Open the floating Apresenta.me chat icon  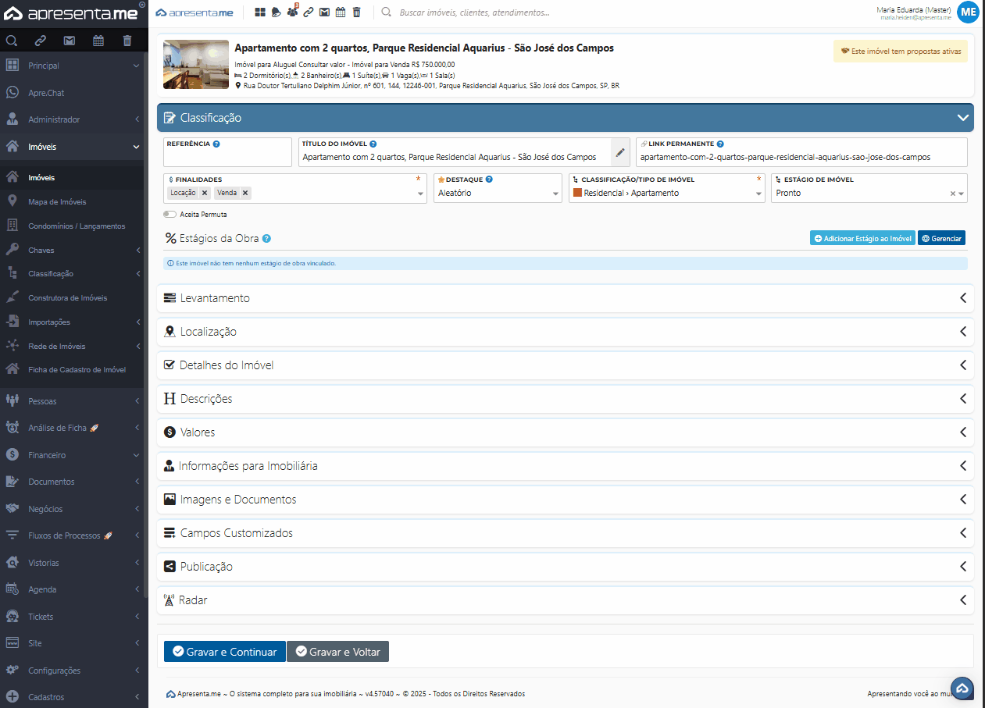pyautogui.click(x=962, y=688)
